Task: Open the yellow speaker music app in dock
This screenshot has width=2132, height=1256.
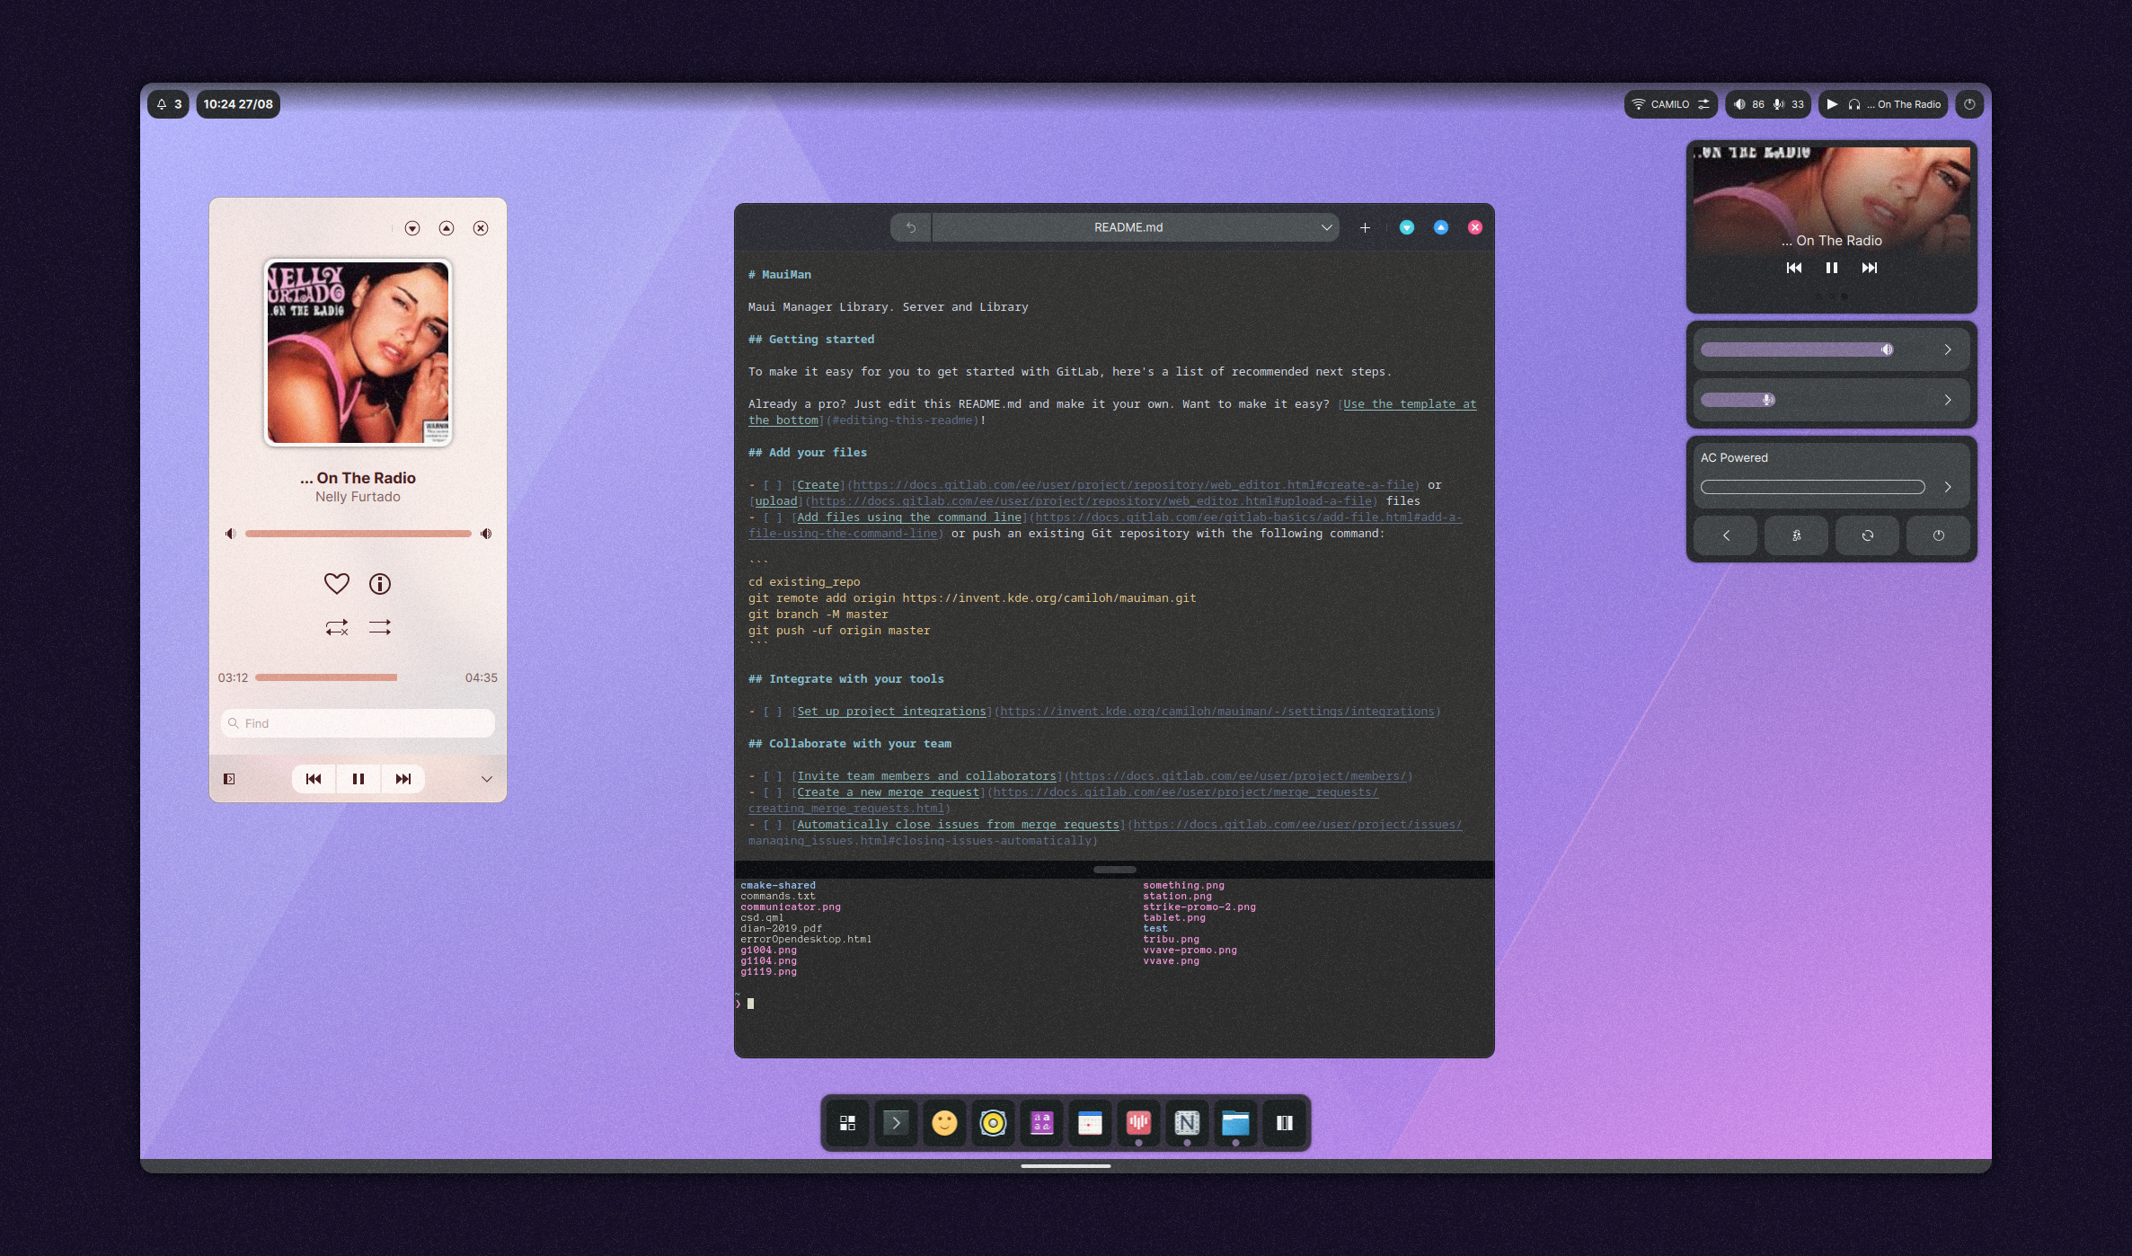Action: (993, 1123)
